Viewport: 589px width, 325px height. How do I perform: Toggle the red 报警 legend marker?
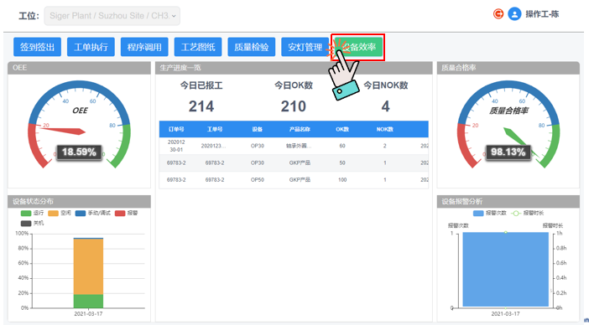[120, 214]
